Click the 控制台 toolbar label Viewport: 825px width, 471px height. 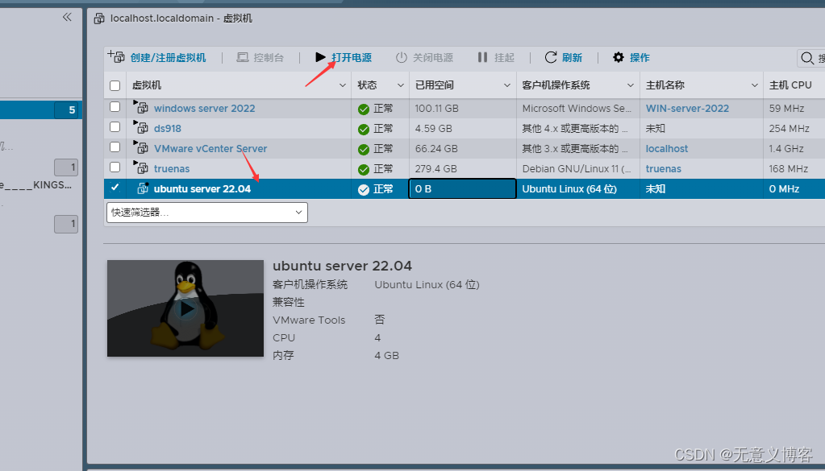(269, 58)
